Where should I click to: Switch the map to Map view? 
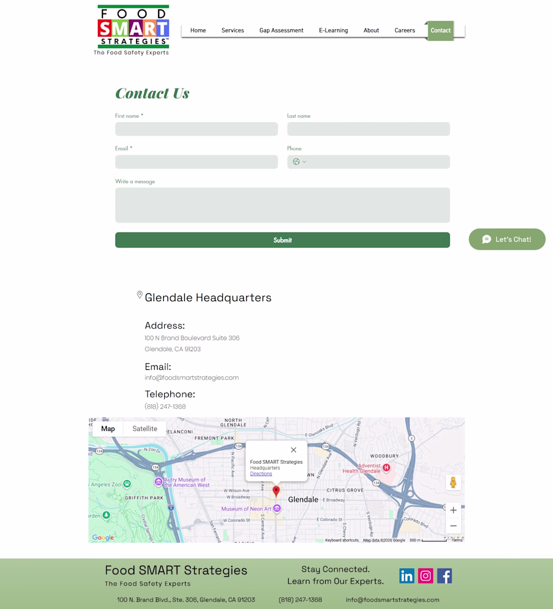pyautogui.click(x=108, y=429)
